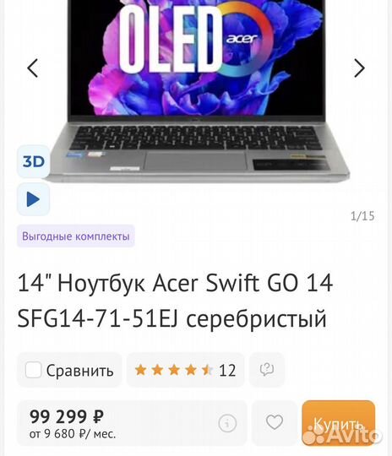
Task: Click the review count number 12
Action: pos(227,371)
